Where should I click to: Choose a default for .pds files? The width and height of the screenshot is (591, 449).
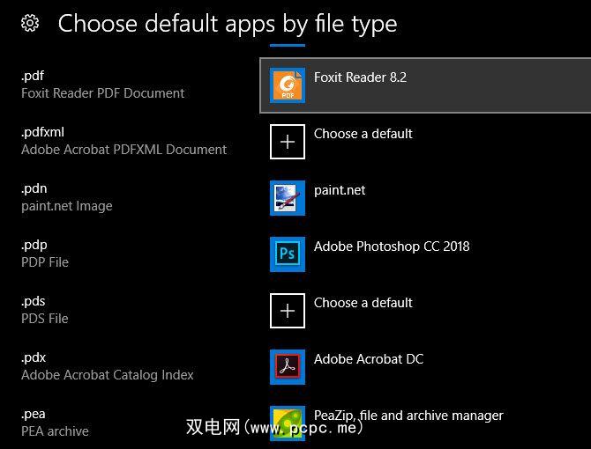(x=363, y=303)
